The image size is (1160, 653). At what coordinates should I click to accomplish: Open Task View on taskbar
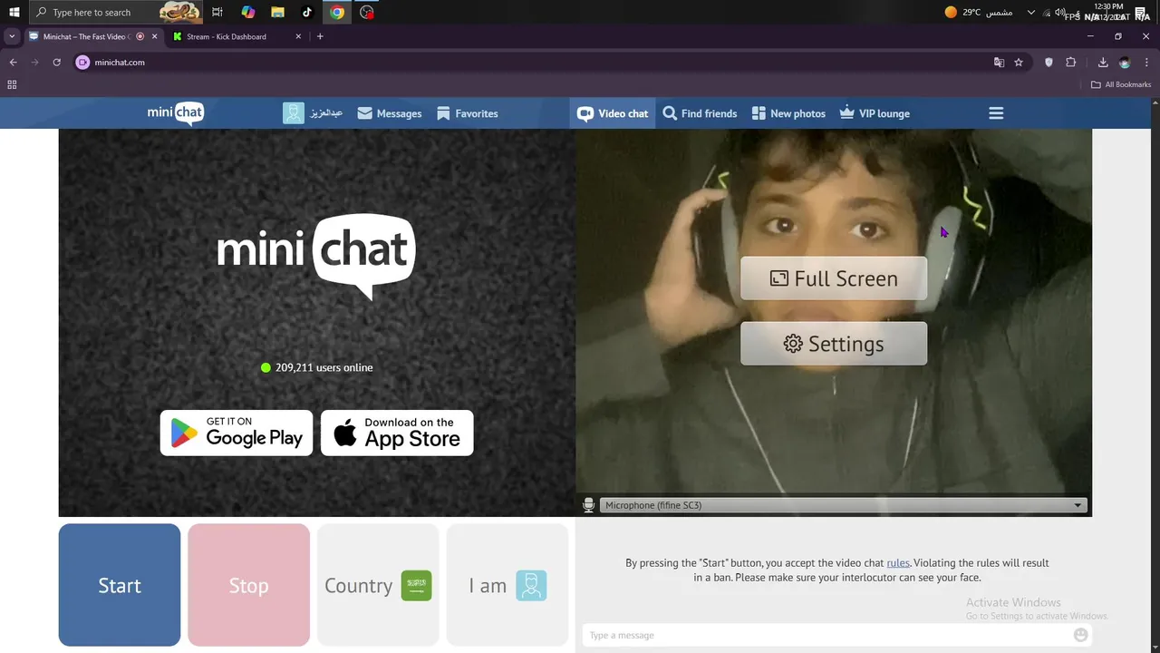tap(217, 12)
